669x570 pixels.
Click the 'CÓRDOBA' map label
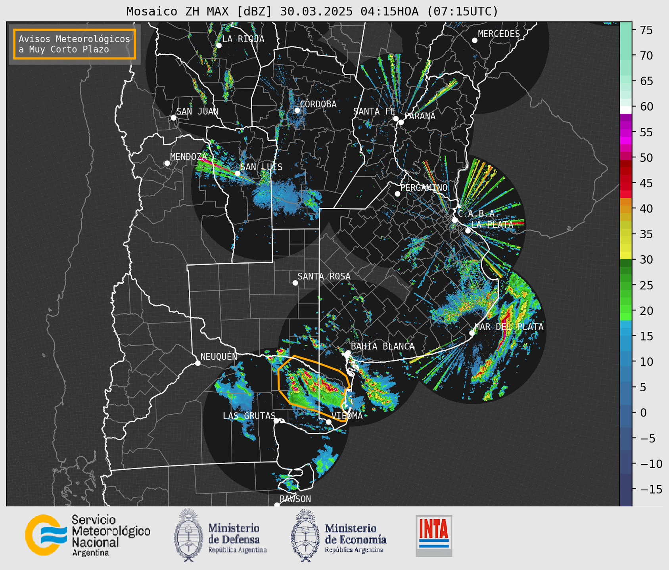[x=318, y=104]
